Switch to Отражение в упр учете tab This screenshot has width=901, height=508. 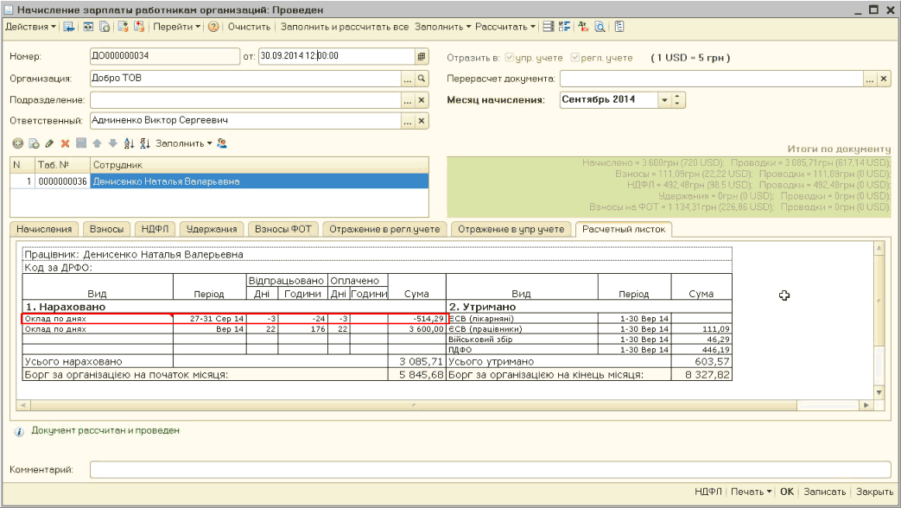click(511, 229)
